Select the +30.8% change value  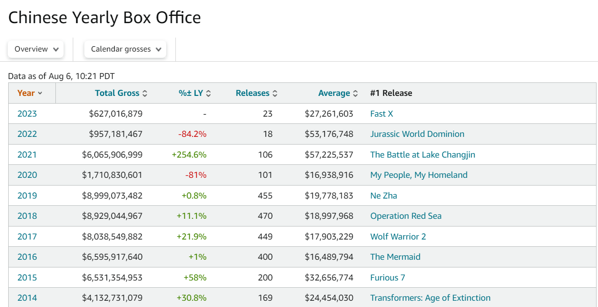pos(192,298)
